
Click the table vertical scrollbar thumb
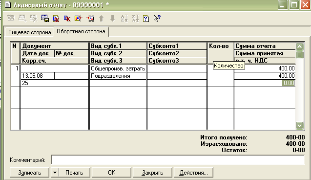coord(299,55)
